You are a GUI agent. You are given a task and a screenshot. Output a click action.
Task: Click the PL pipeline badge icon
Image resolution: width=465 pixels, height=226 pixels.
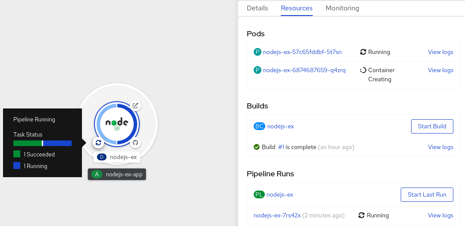(259, 194)
